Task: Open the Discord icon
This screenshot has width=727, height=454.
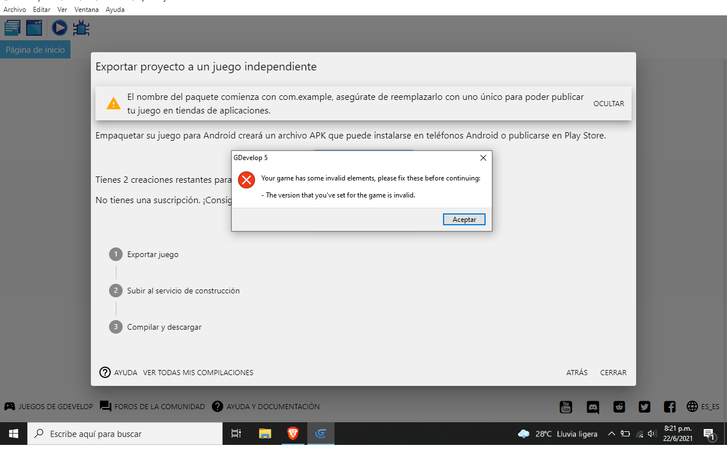Action: click(x=593, y=406)
